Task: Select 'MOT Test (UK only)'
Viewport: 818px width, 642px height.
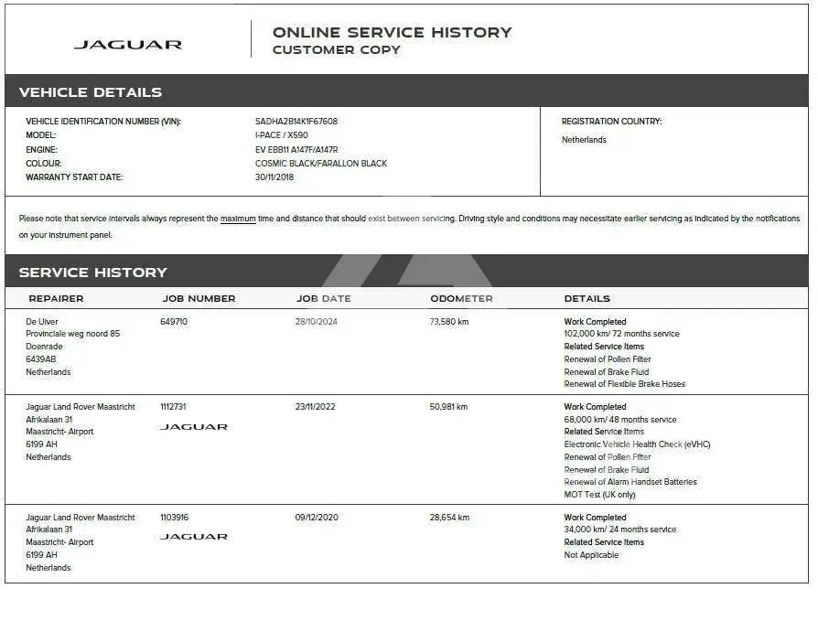Action: click(599, 495)
